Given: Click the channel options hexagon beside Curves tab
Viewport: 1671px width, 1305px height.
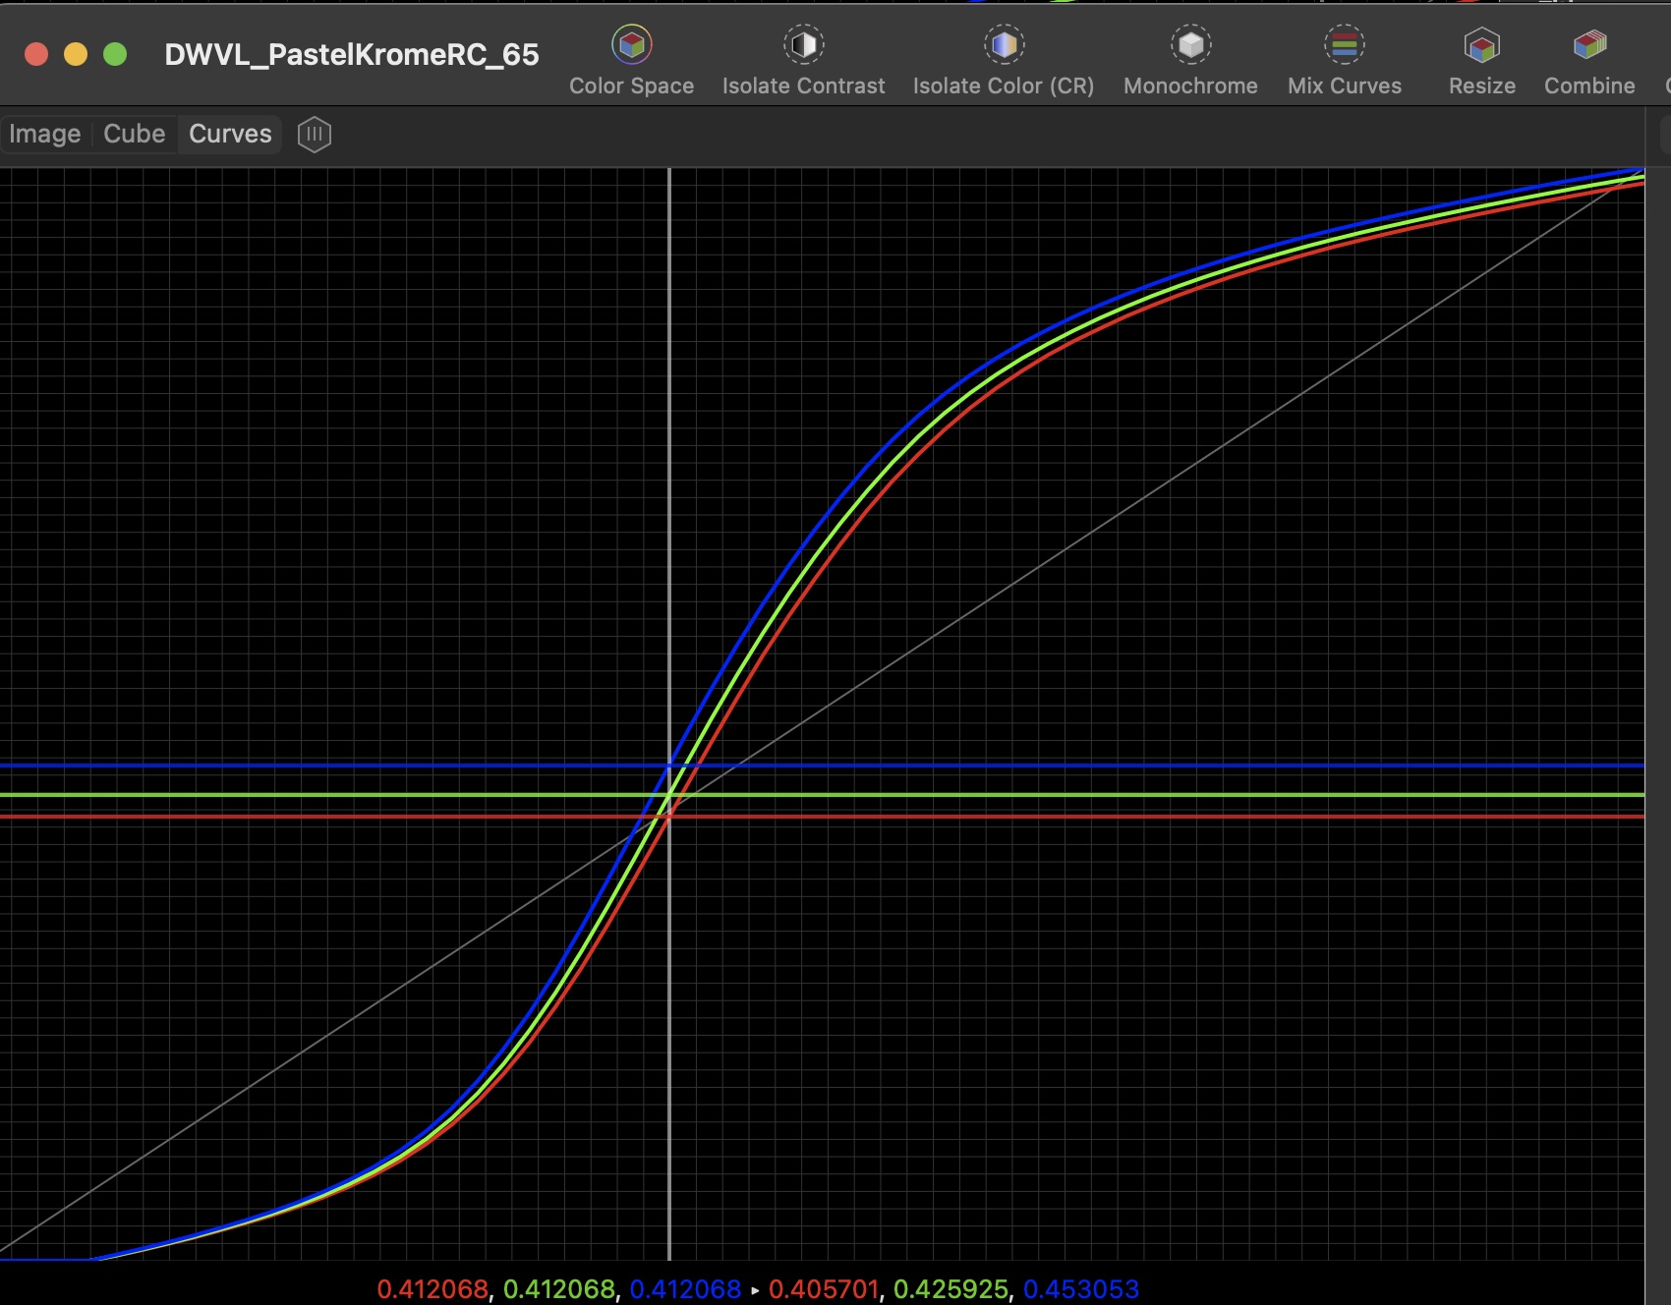Looking at the screenshot, I should [314, 134].
